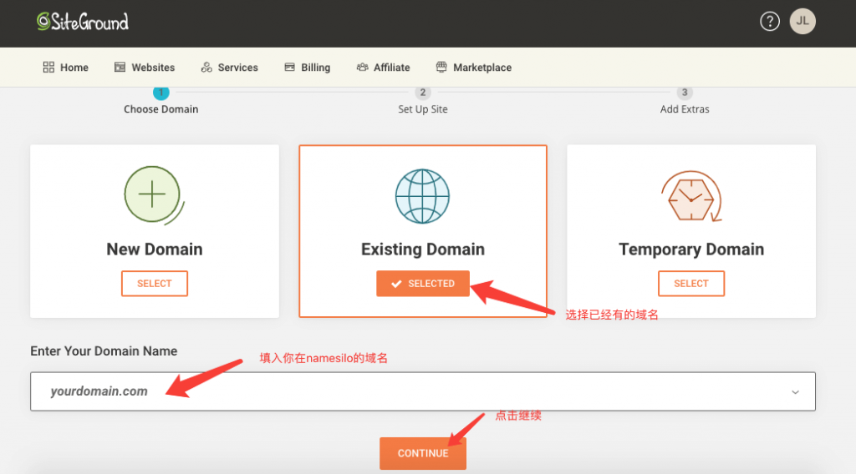Click the Marketplace store icon
The height and width of the screenshot is (474, 856).
441,67
